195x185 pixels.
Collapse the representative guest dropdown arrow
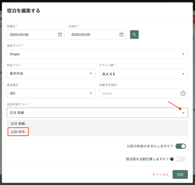(183, 113)
